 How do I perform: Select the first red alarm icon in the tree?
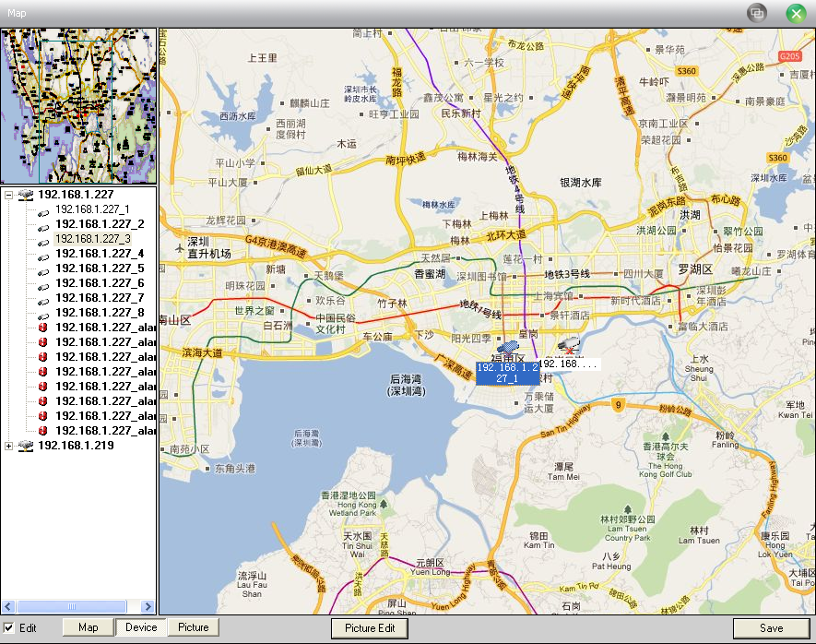pos(43,328)
